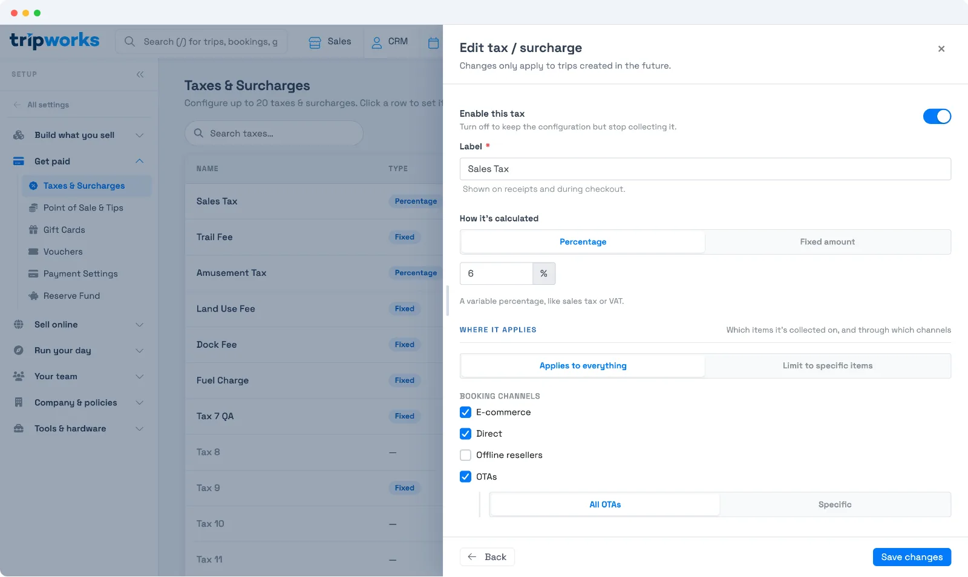Click the Company & policies building icon
The image size is (968, 577).
click(x=19, y=403)
